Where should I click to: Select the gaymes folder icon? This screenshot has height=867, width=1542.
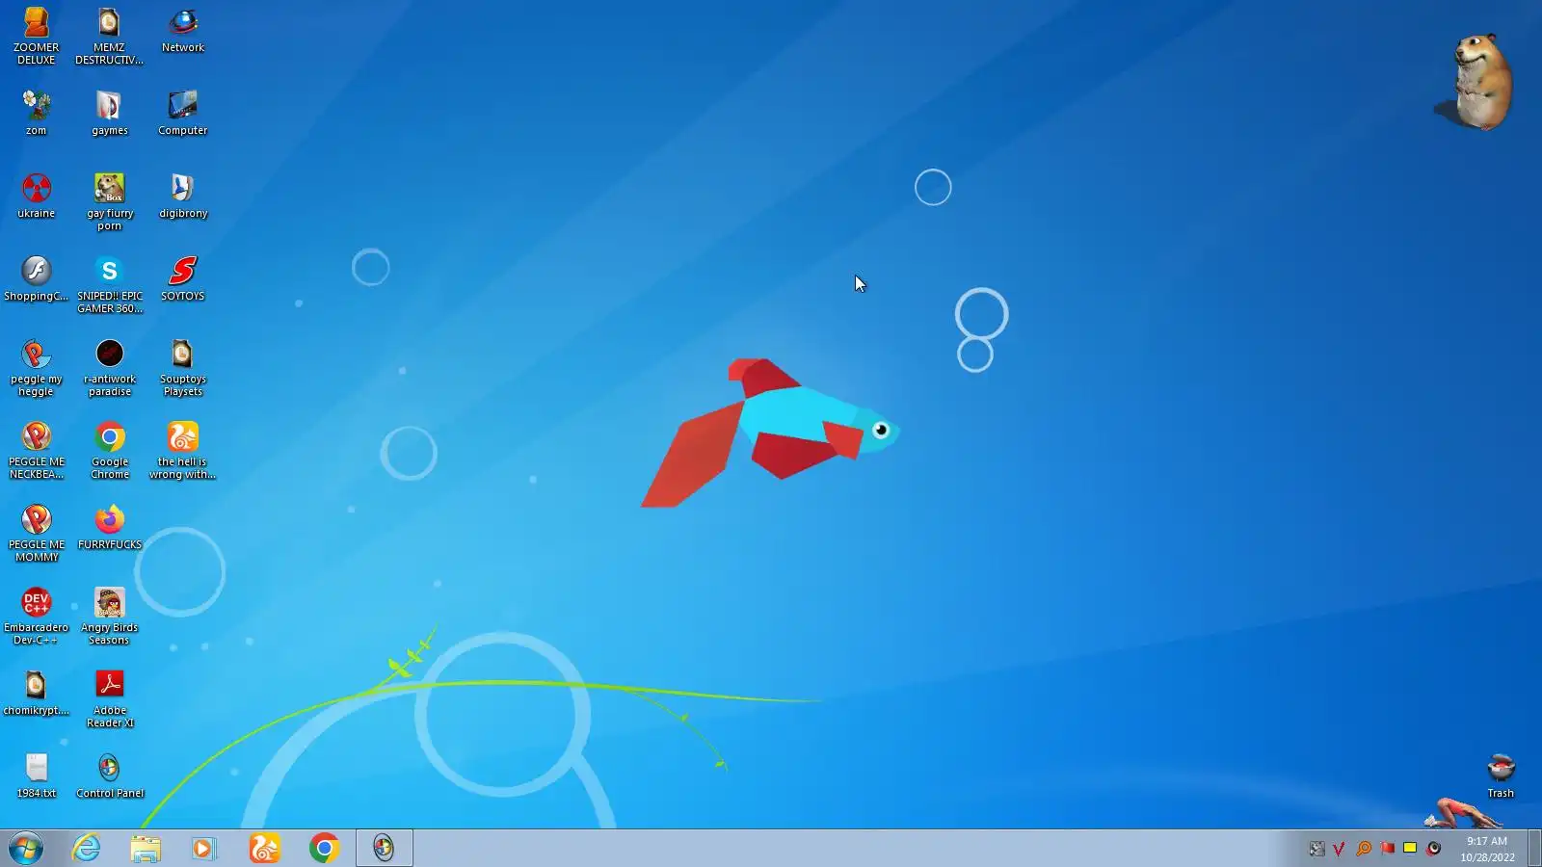click(109, 113)
